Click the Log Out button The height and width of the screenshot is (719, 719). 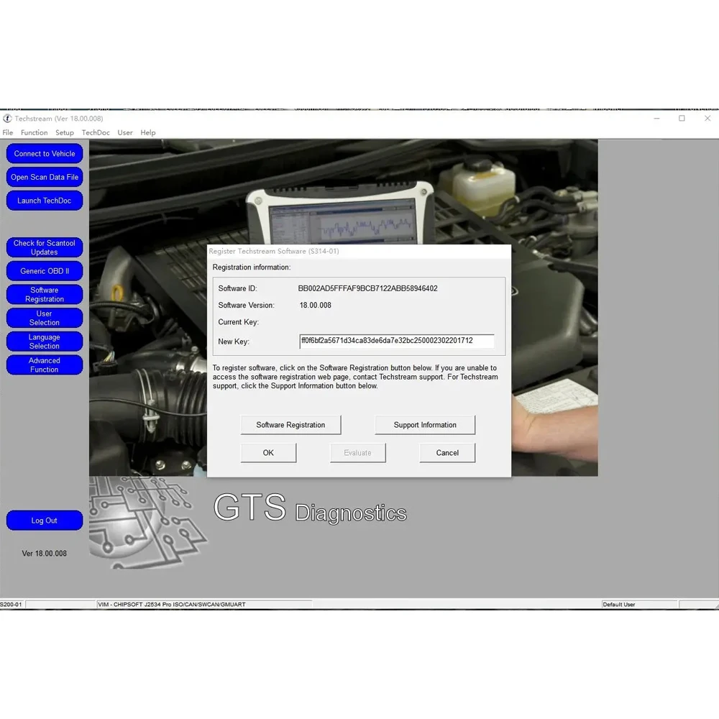[x=45, y=521]
